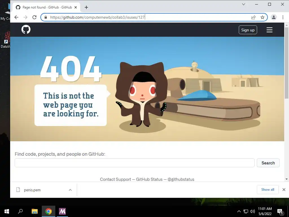Maximize the Chrome window
The width and height of the screenshot is (289, 217).
pyautogui.click(x=270, y=4)
